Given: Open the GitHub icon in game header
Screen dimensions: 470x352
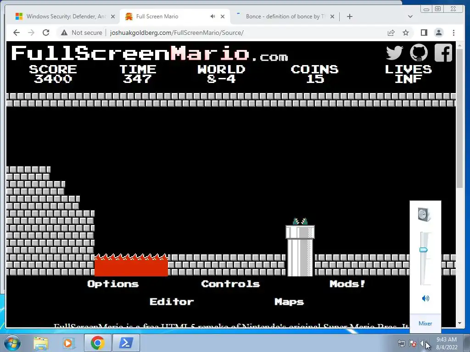Looking at the screenshot, I should (419, 53).
